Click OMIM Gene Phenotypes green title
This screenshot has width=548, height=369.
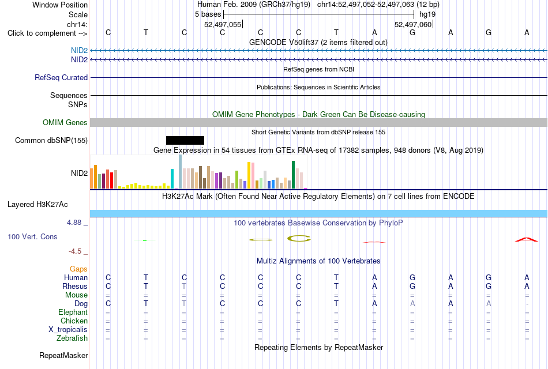(318, 114)
